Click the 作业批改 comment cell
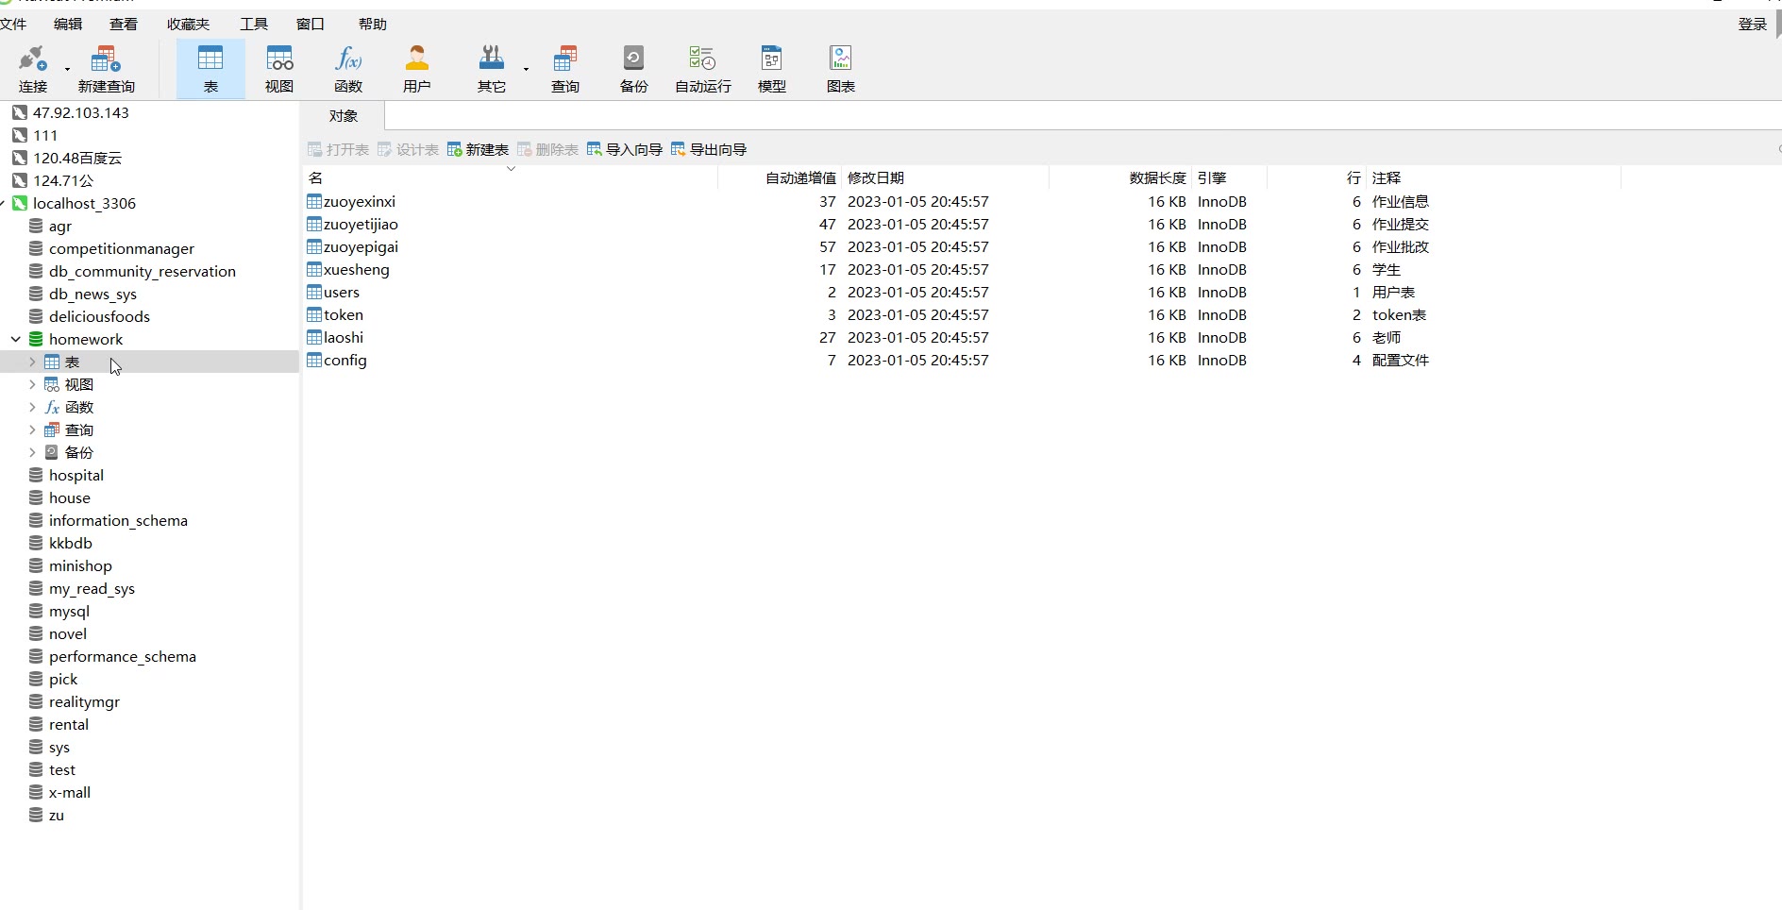Viewport: 1782px width, 910px height. (1401, 246)
